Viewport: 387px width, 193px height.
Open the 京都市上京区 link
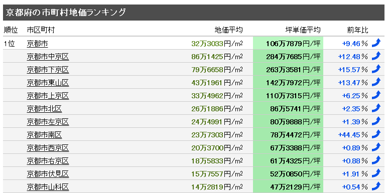pyautogui.click(x=48, y=96)
